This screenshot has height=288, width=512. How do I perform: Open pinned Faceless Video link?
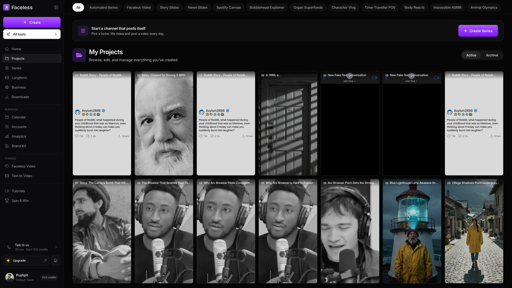(32, 166)
